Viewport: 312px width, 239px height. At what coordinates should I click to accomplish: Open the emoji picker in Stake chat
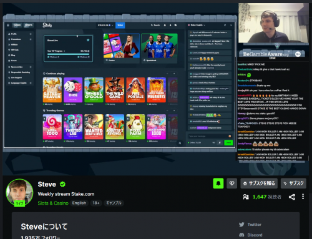point(230,136)
